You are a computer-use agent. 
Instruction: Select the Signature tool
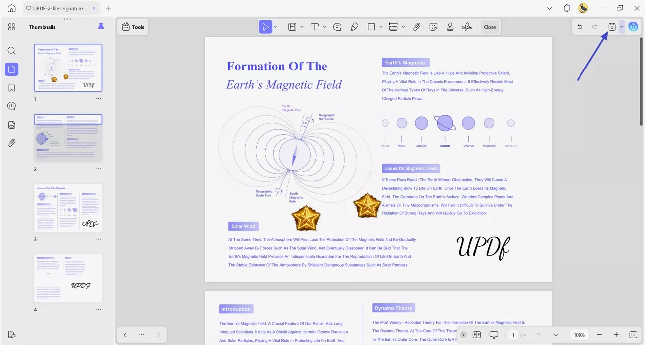coord(467,27)
